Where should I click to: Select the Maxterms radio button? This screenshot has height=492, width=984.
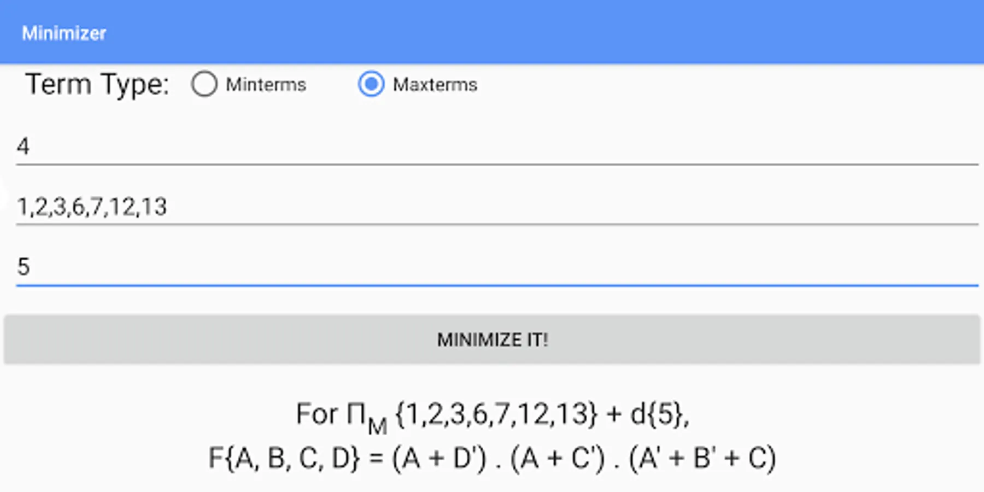pos(371,85)
